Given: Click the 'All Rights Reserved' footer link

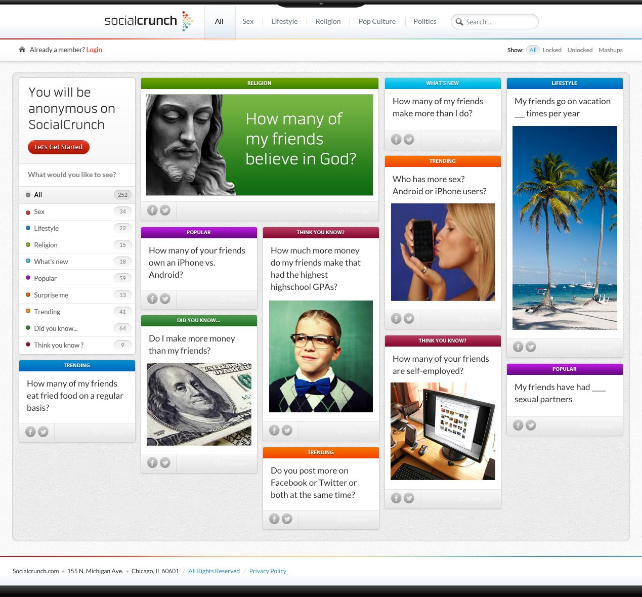Looking at the screenshot, I should 214,571.
